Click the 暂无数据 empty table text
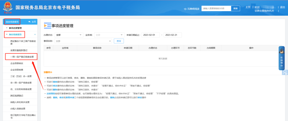The width and height of the screenshot is (288, 121). 163,59
